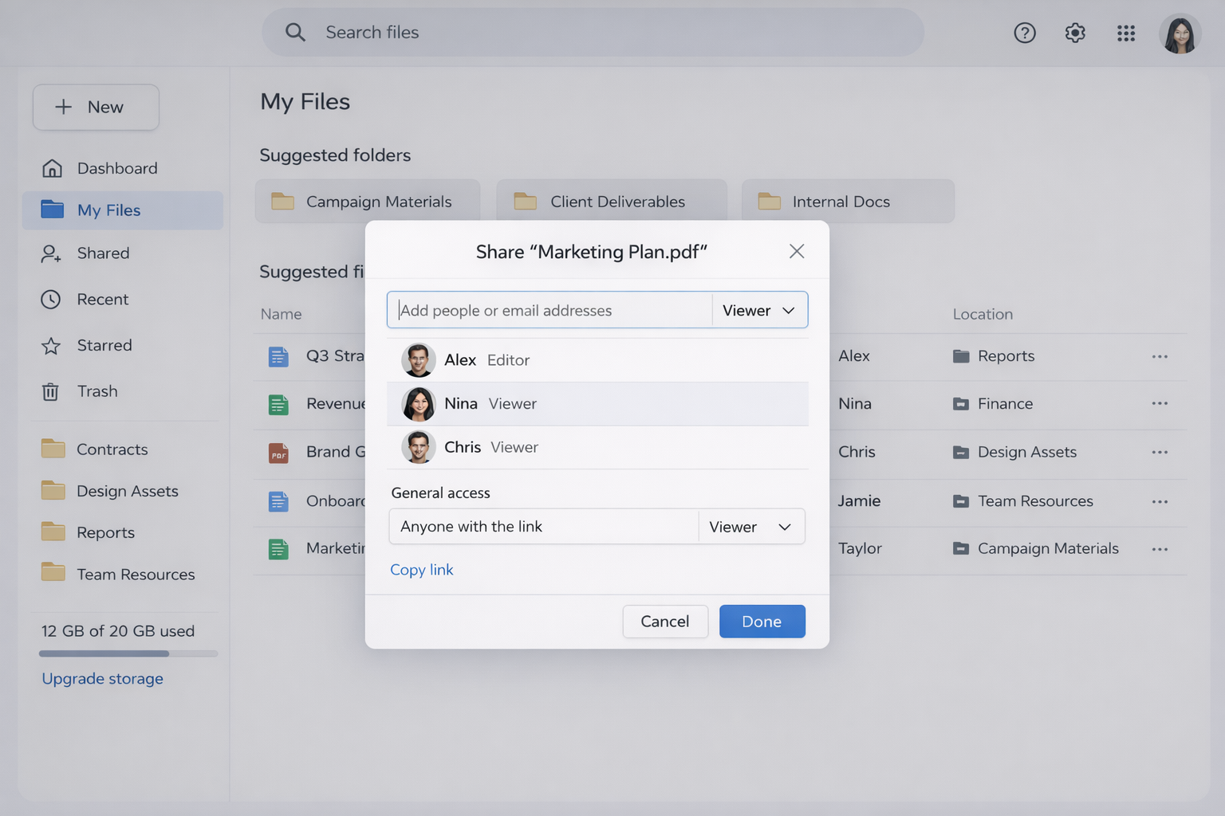Image resolution: width=1225 pixels, height=816 pixels.
Task: Open Starred in the sidebar
Action: pyautogui.click(x=104, y=346)
